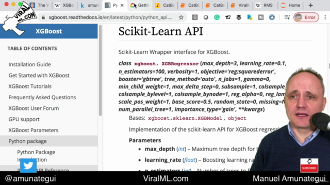
Task: Switch to the Home Jupyter tab
Action: click(x=290, y=5)
